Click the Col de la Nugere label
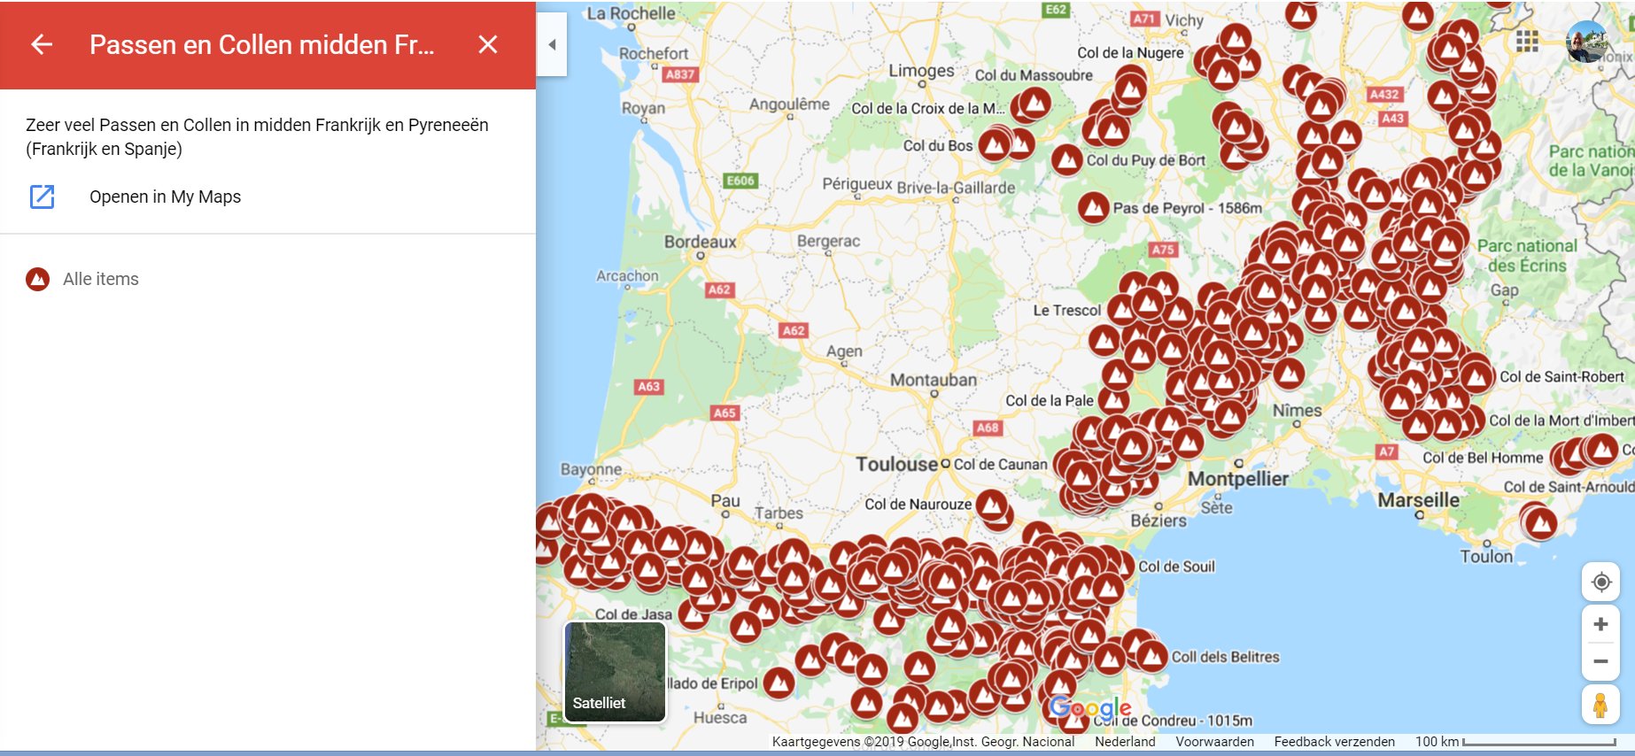Viewport: 1635px width, 756px height. click(1130, 53)
